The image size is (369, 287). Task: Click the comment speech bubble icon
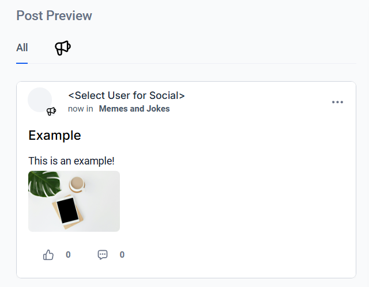(103, 255)
